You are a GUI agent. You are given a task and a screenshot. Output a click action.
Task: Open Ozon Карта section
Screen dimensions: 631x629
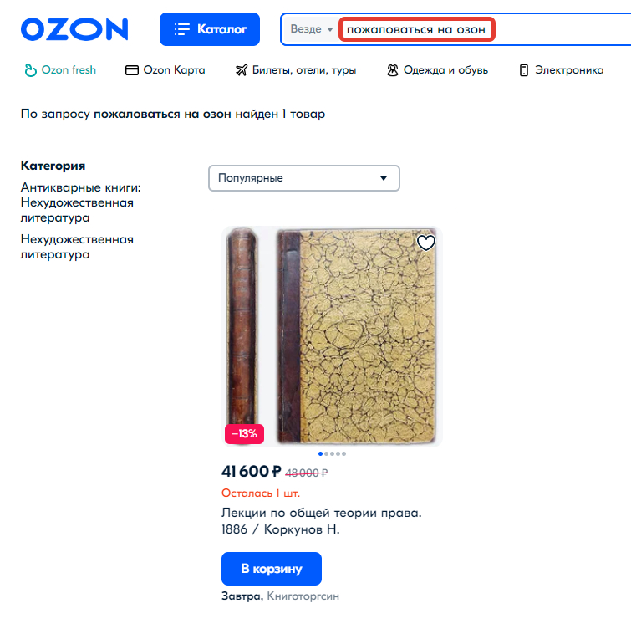pos(165,70)
